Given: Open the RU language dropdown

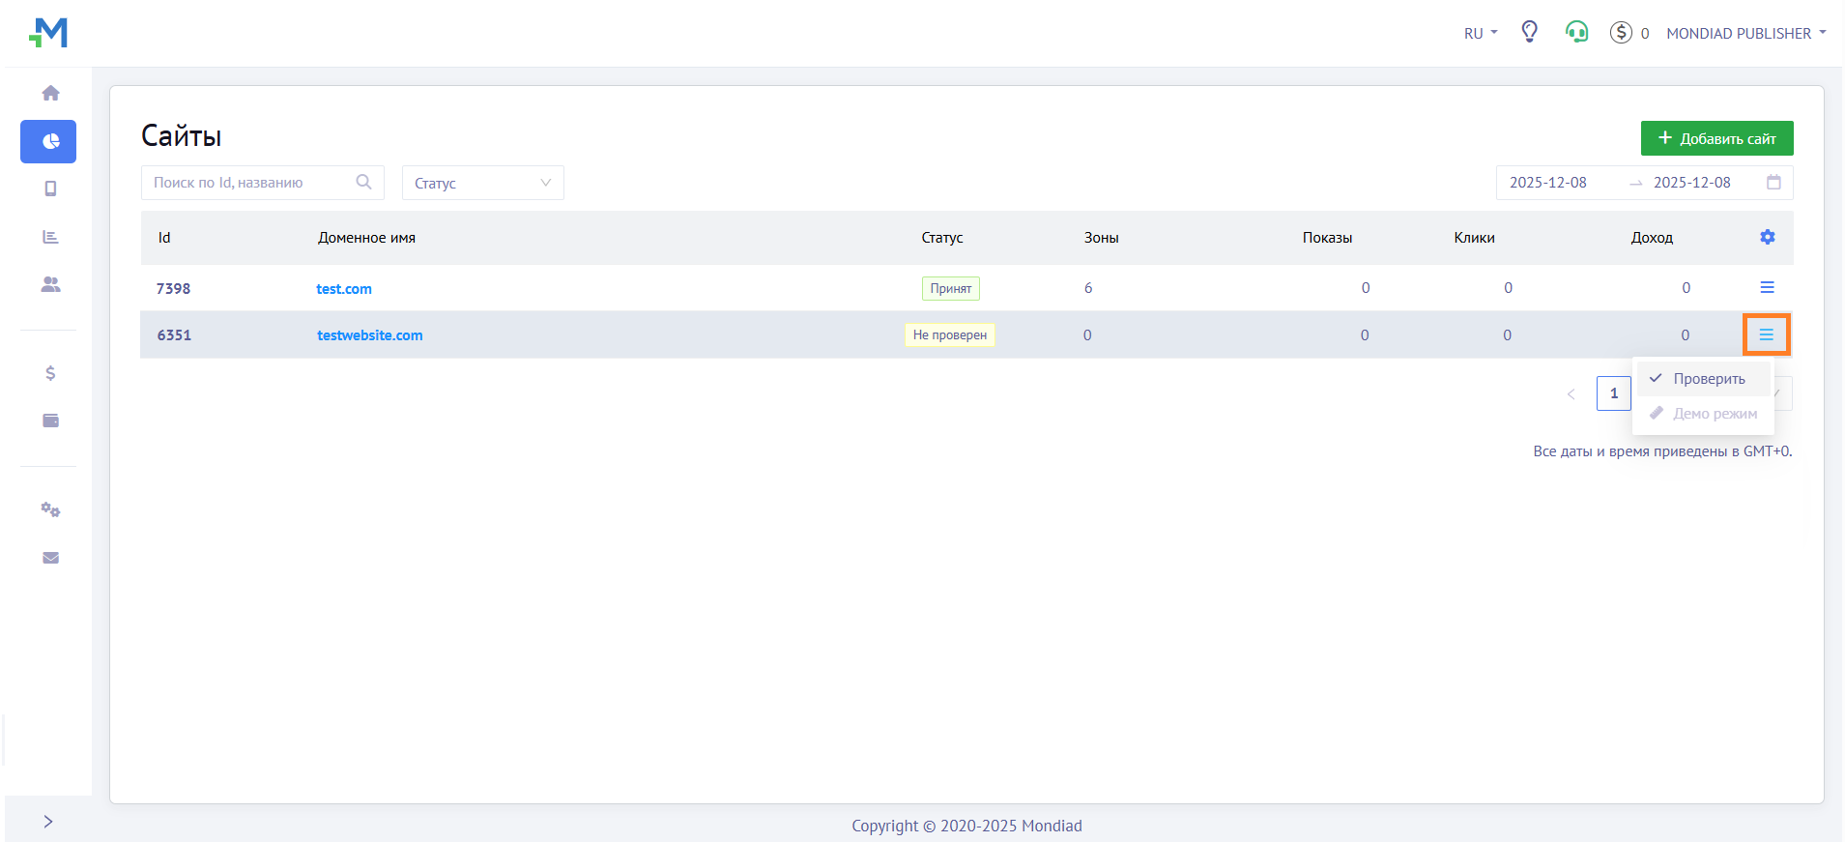Looking at the screenshot, I should pyautogui.click(x=1480, y=33).
